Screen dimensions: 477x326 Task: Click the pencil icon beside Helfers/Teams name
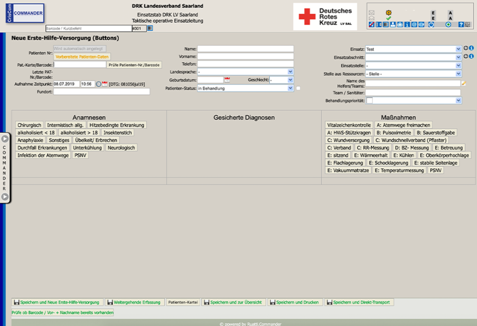coord(464,83)
